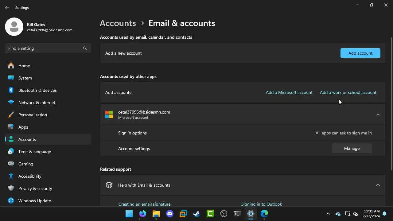393x221 pixels.
Task: Click the network tray icon
Action: [x=348, y=214]
